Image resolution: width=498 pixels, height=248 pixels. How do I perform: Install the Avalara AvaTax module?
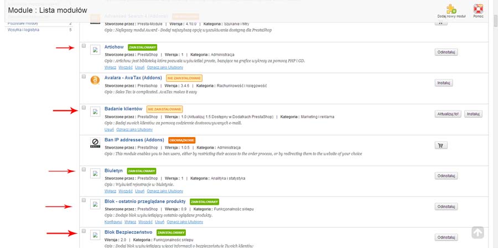click(444, 83)
